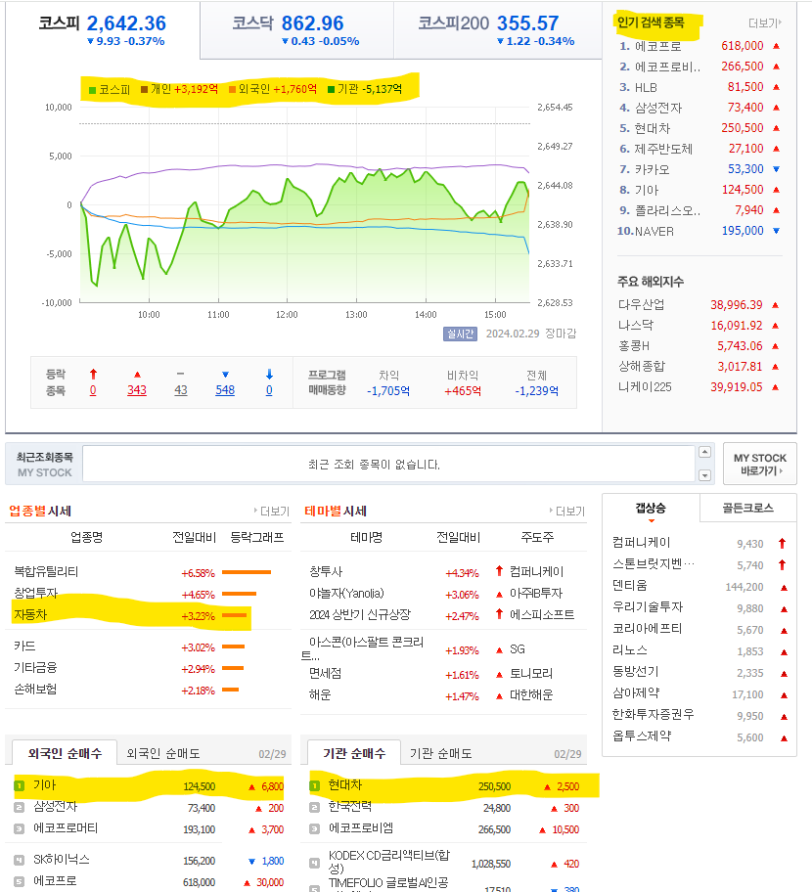The height and width of the screenshot is (892, 812).
Task: Open 덴티움 in 갭상승 list
Action: point(629,585)
